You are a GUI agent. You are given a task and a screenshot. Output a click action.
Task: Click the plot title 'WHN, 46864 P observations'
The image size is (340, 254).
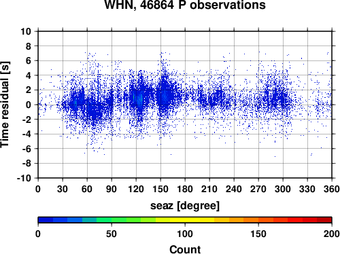185,5
